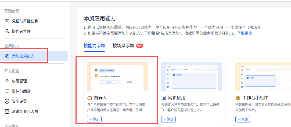Viewport: 291px width, 127px height.
Task: Open the 工作台小组件 preview thumbnail
Action: coord(263,77)
